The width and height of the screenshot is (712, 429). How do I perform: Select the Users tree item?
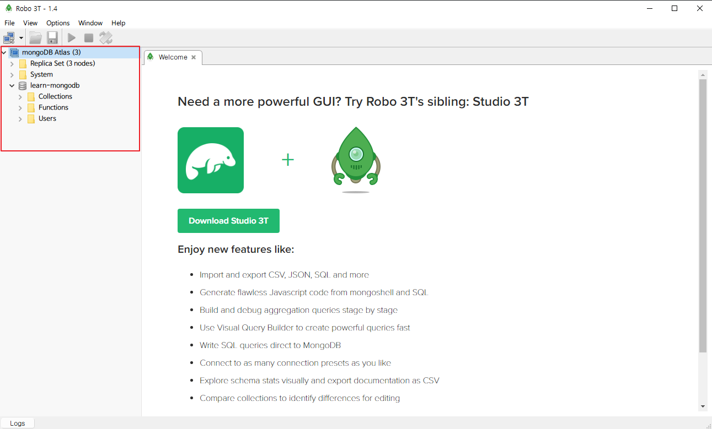(x=47, y=118)
